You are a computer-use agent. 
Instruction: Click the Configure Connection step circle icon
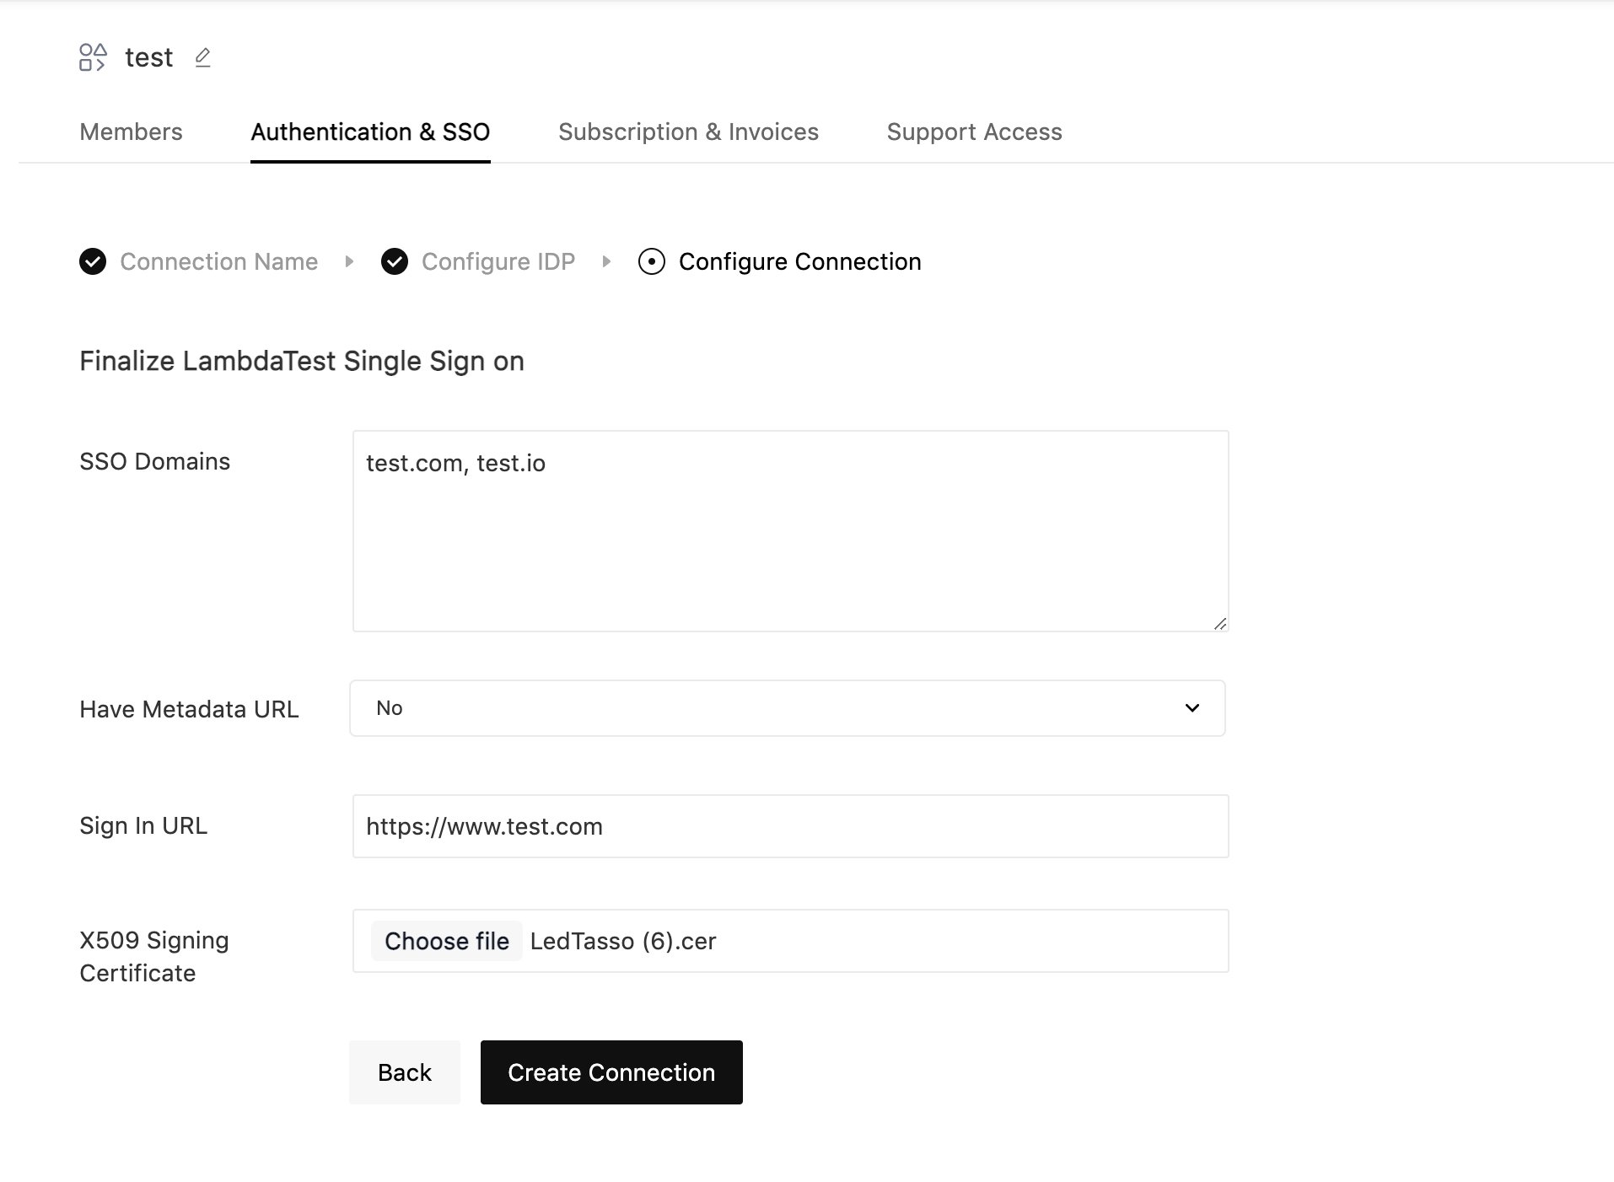tap(652, 262)
